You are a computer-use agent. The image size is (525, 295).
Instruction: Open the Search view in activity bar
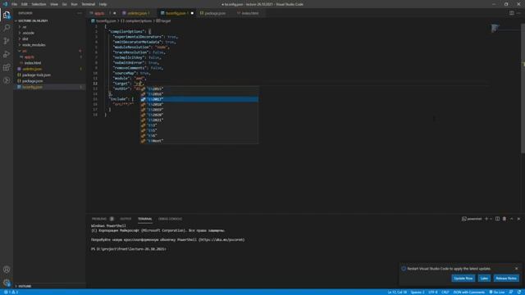click(x=7, y=28)
